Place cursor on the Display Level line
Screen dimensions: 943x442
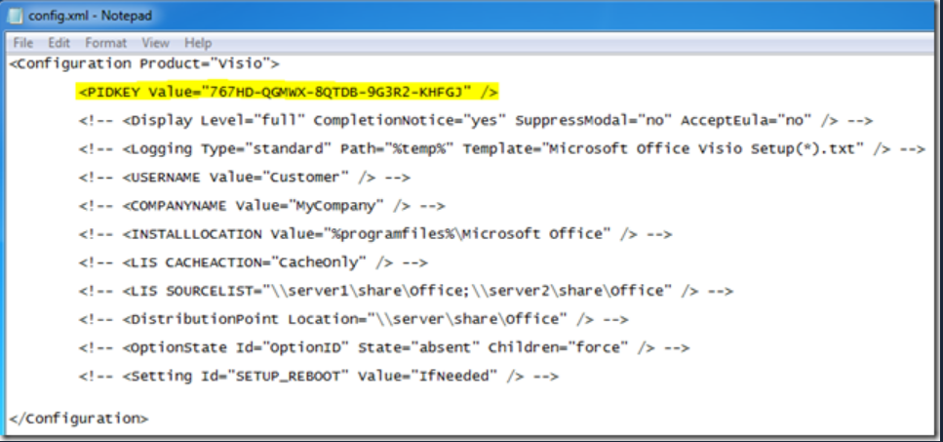475,120
